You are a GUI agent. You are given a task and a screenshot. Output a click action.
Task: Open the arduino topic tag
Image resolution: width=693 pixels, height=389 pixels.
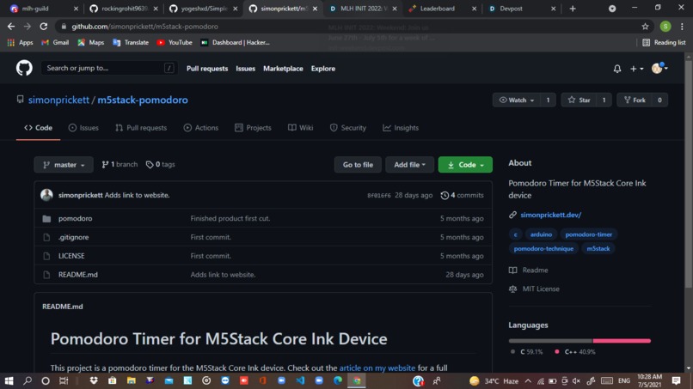tap(541, 234)
